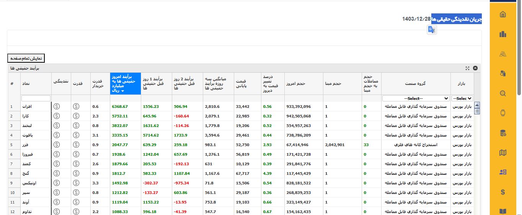Open the بازار filter dropdown
This screenshot has width=522, height=215.
(x=462, y=98)
